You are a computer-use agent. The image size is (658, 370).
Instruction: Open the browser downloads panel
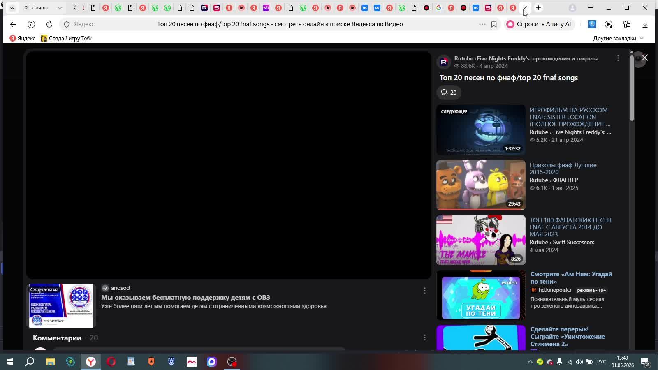[645, 24]
